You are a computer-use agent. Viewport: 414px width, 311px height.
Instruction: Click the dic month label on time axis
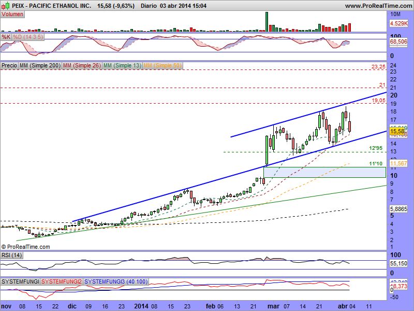point(72,306)
